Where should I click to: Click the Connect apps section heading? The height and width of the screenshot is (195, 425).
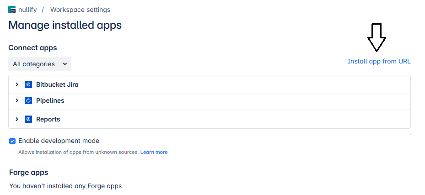point(32,47)
